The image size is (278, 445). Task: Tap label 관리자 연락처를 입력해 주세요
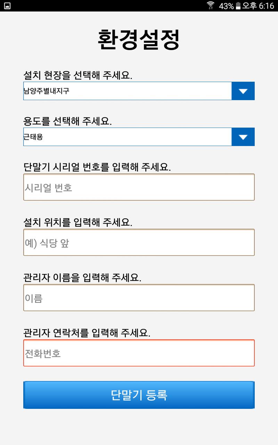pos(87,333)
